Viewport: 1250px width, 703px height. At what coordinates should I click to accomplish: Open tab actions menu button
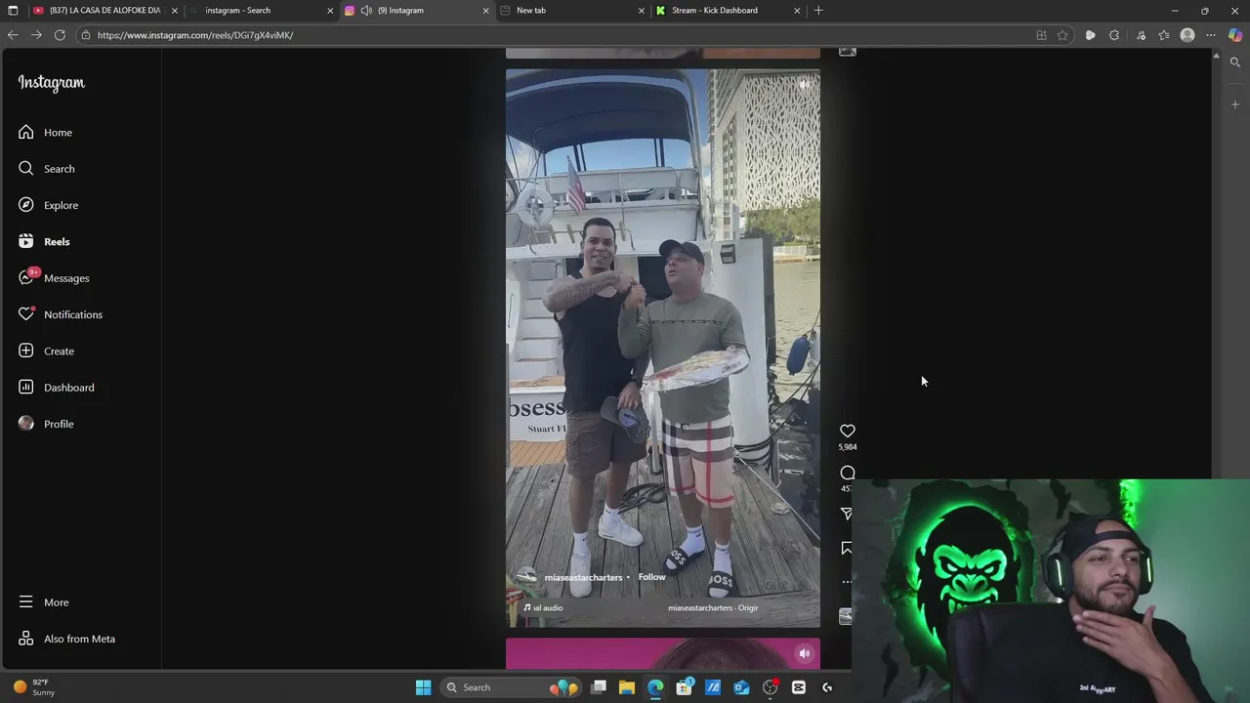point(13,10)
